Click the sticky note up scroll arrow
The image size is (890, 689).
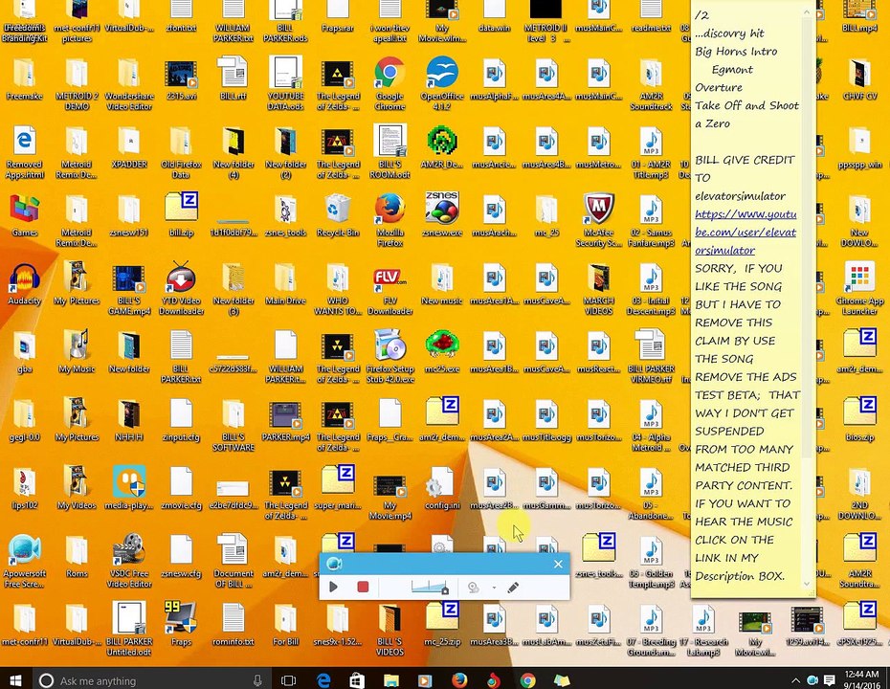pyautogui.click(x=807, y=11)
